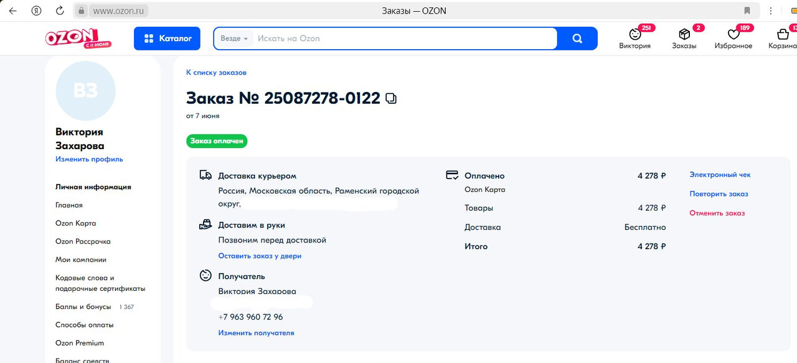
Task: Click the Заказ оплачен status badge
Action: tap(217, 141)
